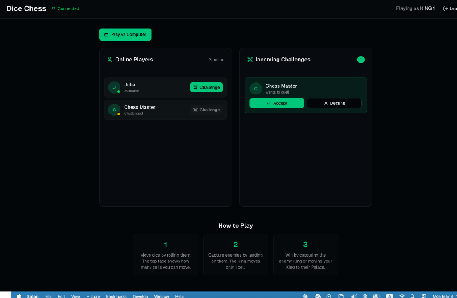Open Control Center in menu bar
Viewport: 457px width, 298px height.
[x=424, y=296]
